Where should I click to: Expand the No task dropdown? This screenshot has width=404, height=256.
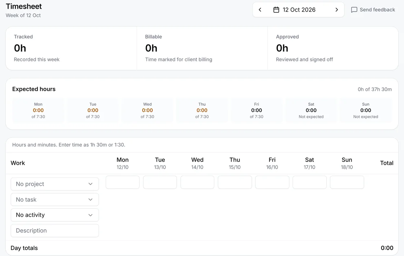point(54,199)
